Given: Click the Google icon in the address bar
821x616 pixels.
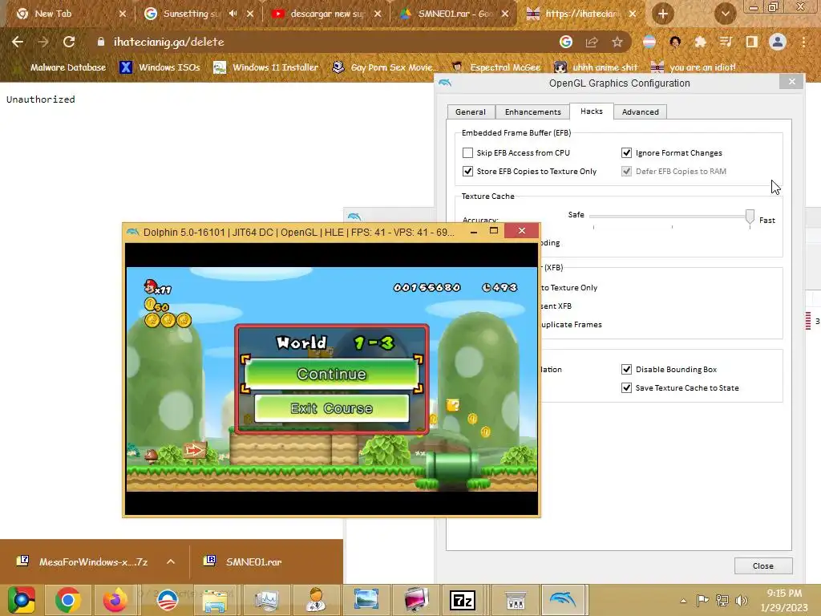Looking at the screenshot, I should pyautogui.click(x=566, y=42).
